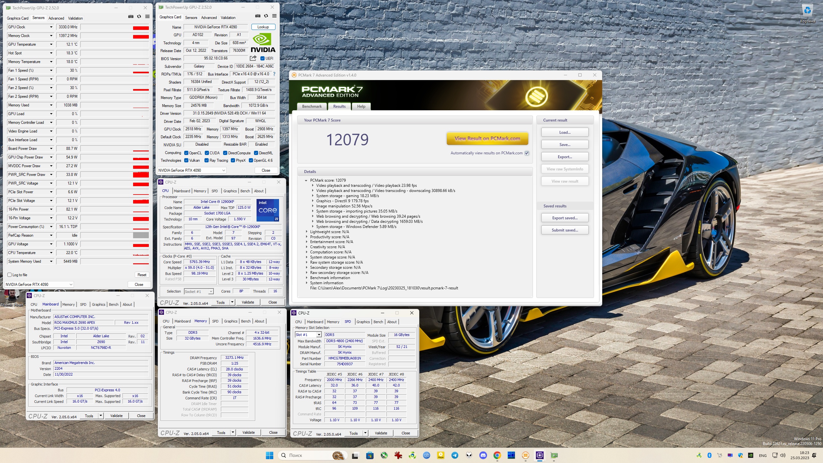Open Graphics tab in CPU-Z SPD window

[x=363, y=322]
